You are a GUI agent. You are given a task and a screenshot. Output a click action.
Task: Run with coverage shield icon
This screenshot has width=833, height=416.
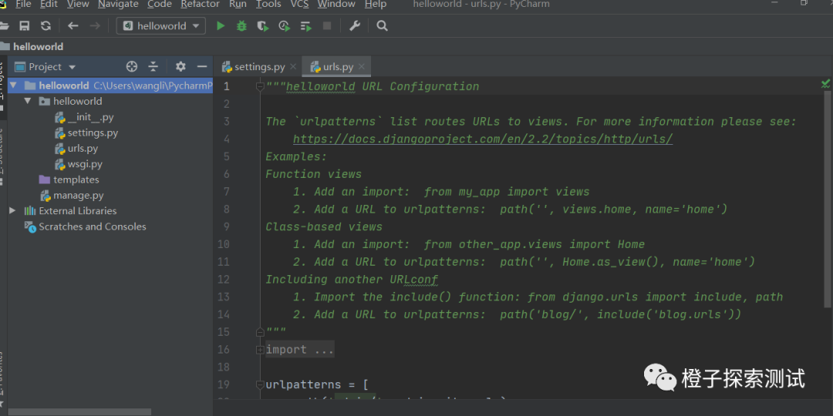pos(262,25)
